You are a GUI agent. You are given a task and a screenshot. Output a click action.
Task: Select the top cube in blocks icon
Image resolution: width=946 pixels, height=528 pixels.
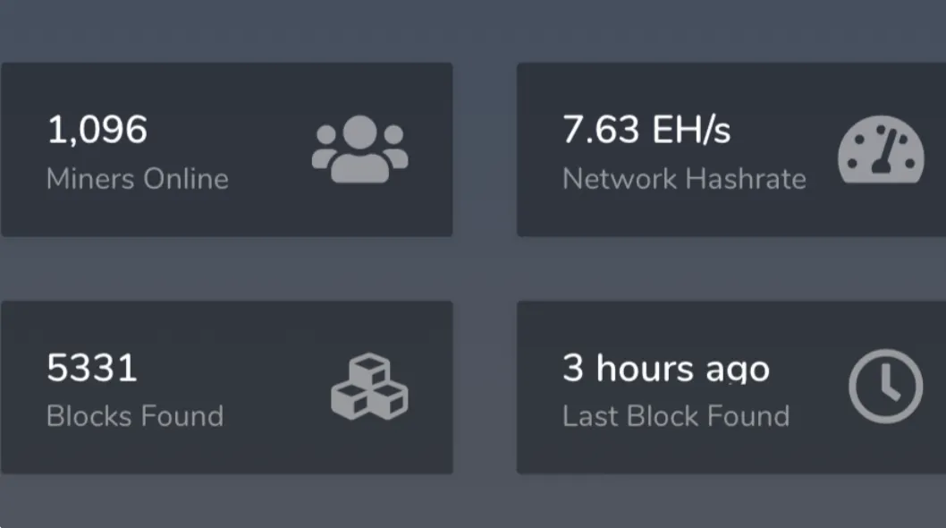(x=370, y=369)
